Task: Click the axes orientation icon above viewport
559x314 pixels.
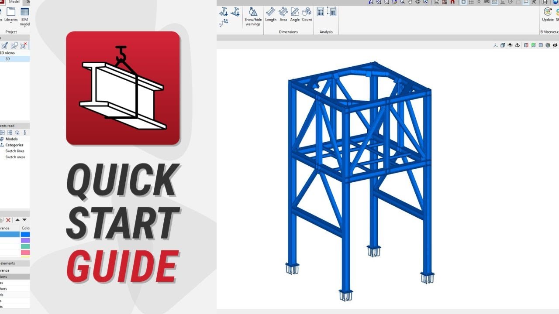Action: 495,45
